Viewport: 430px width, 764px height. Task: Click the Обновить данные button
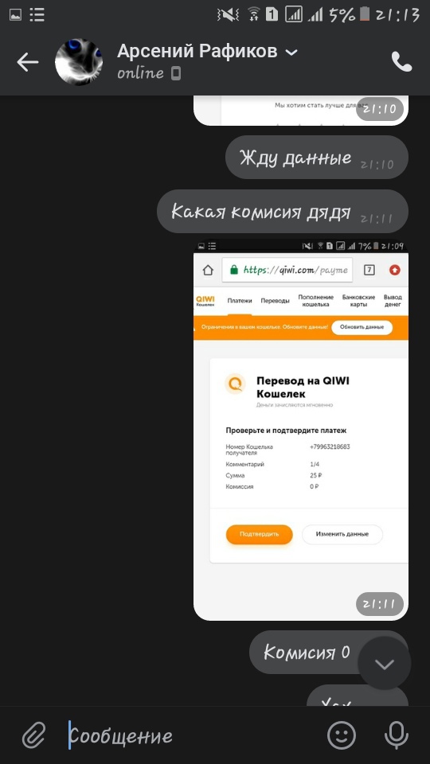(362, 327)
